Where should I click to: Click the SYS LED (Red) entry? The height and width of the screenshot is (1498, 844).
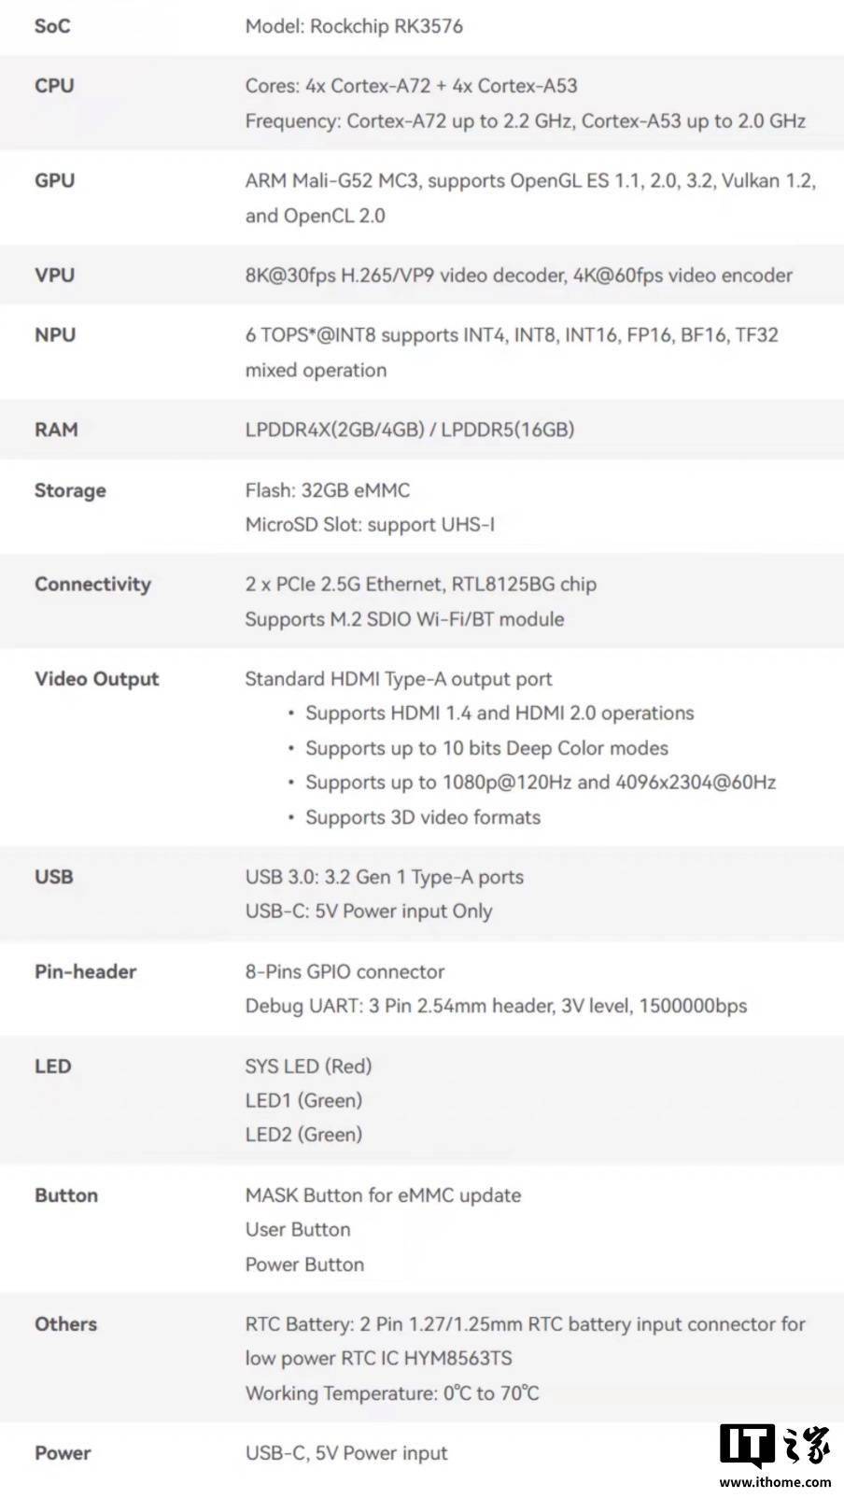(x=308, y=1066)
